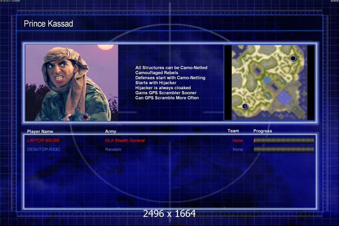Select player LAPTOP-6SU8S
Screen dimensions: 339x226
click(43, 140)
